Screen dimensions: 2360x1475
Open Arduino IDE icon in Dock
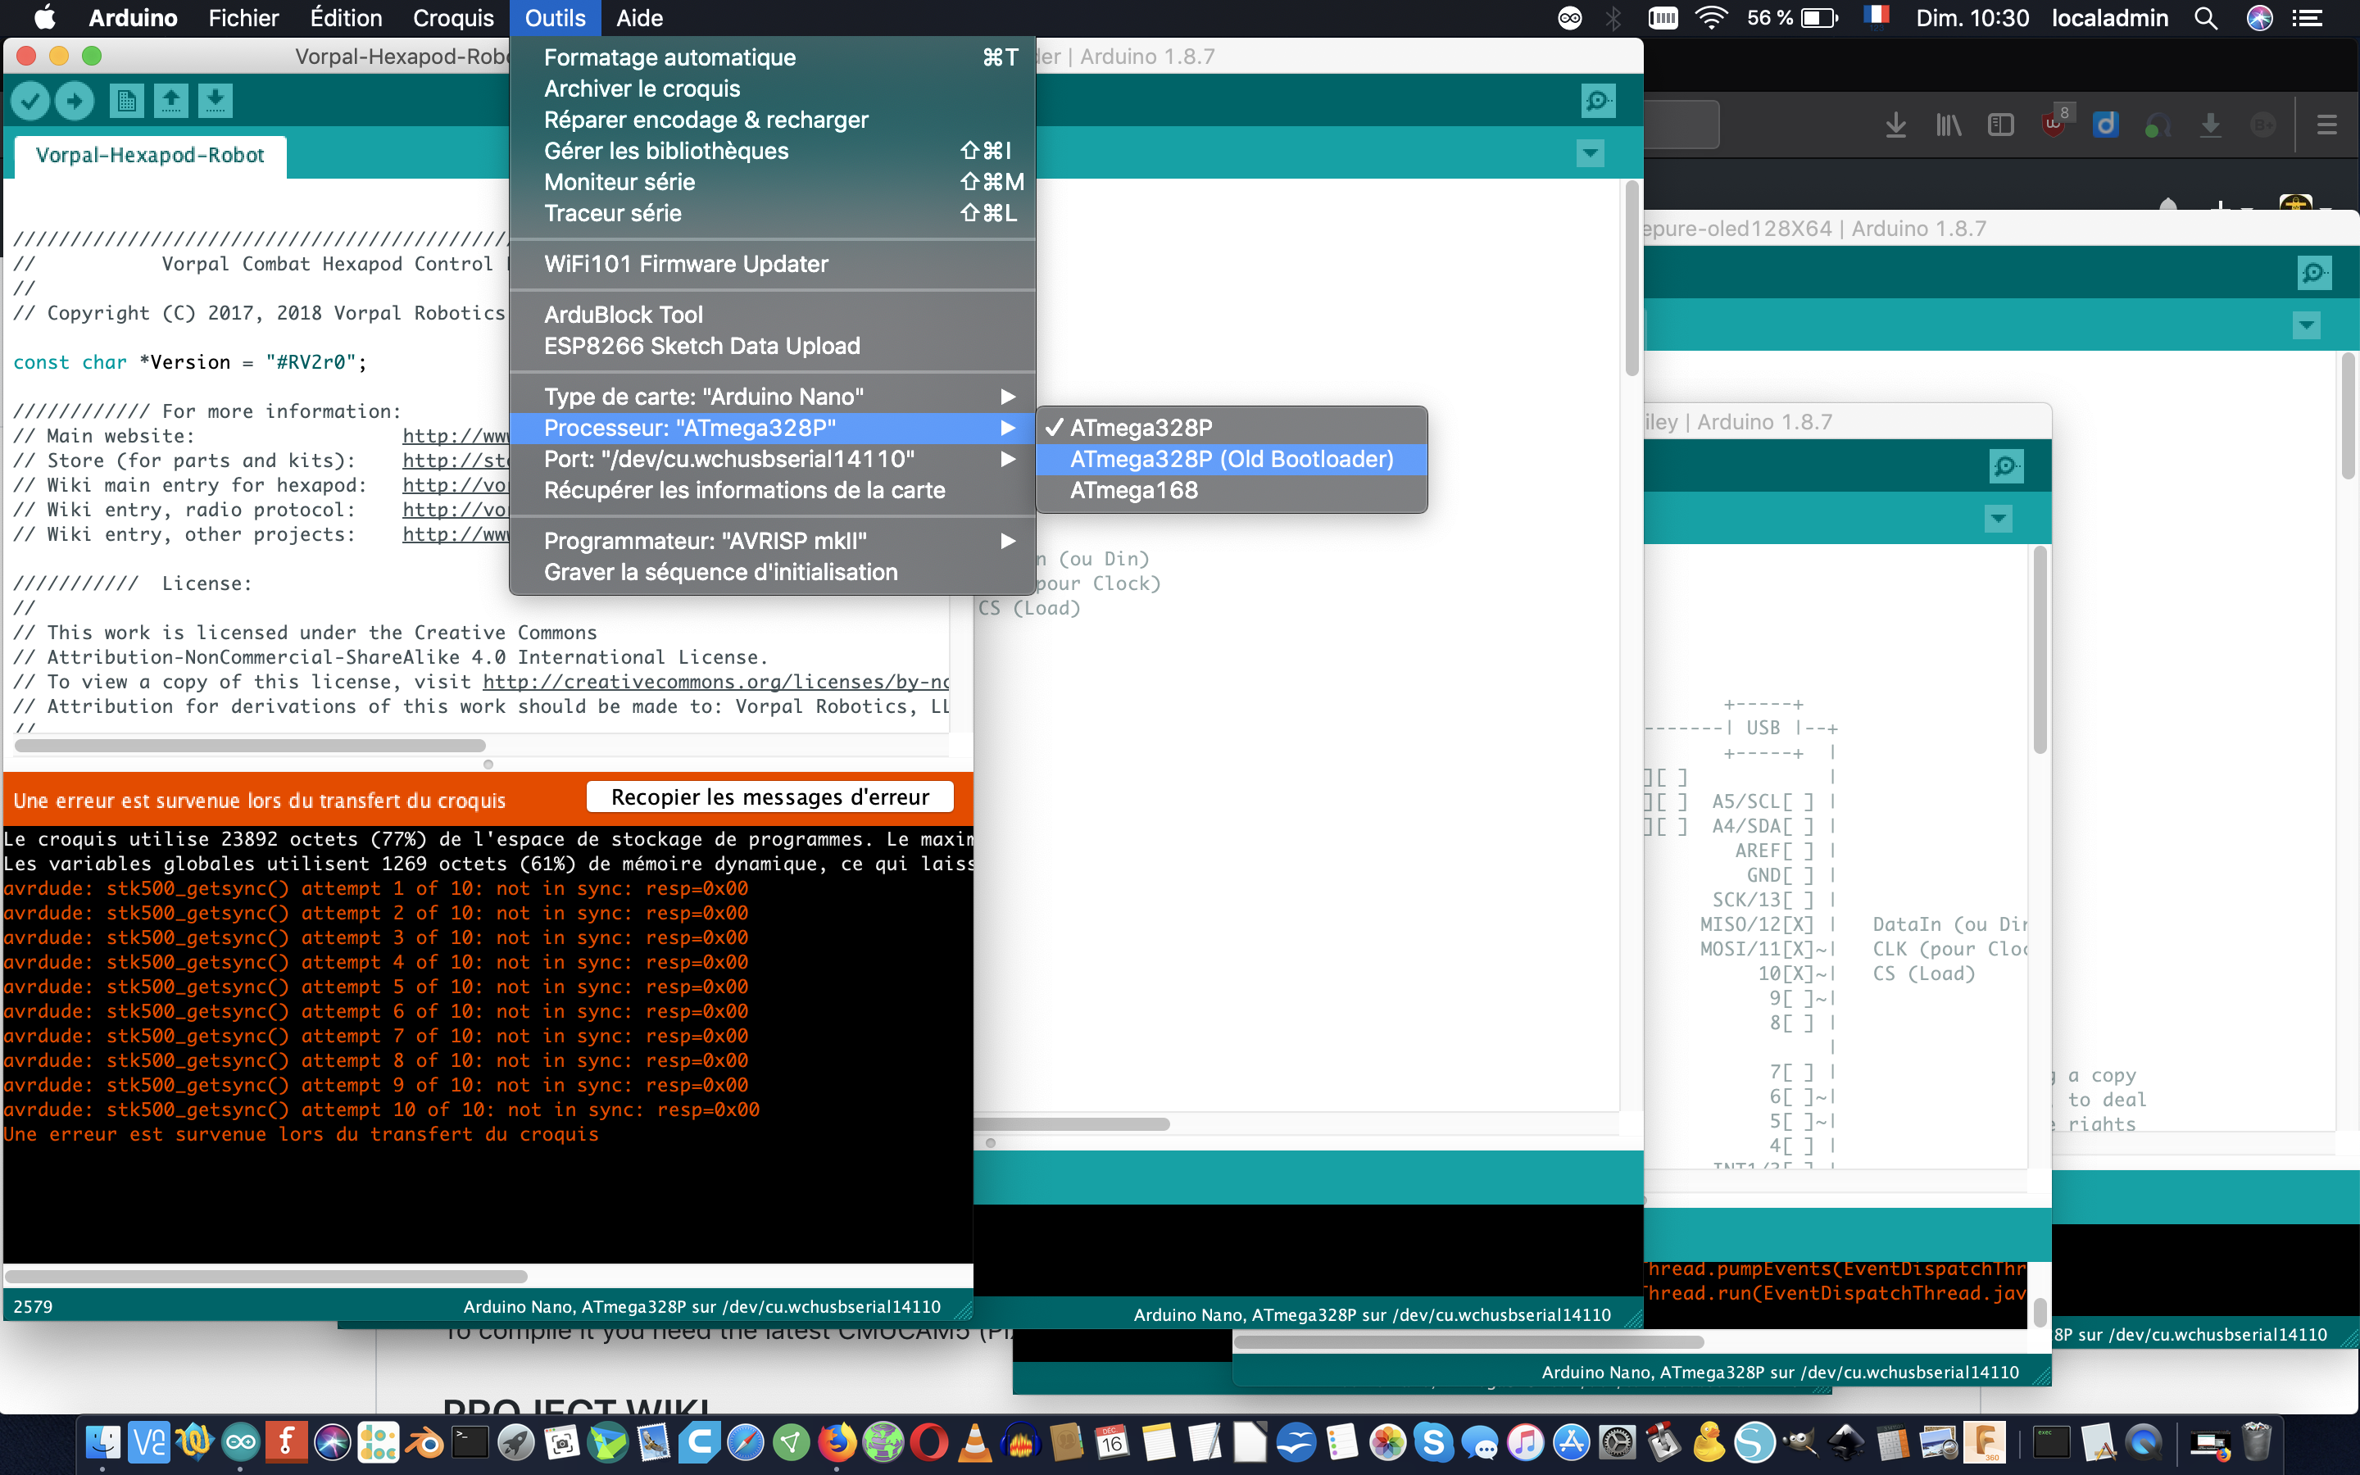[x=240, y=1443]
